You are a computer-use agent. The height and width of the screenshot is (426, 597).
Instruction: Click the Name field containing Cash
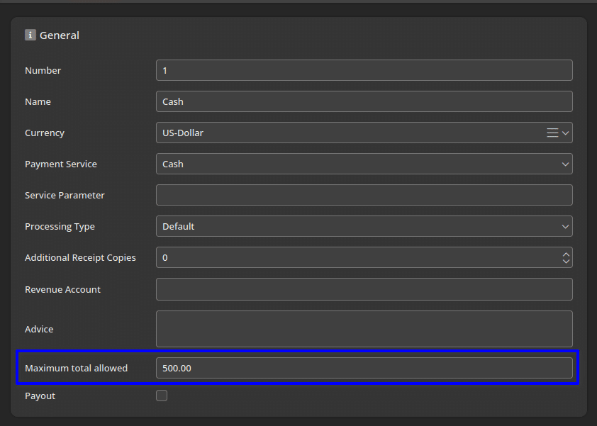pos(364,101)
